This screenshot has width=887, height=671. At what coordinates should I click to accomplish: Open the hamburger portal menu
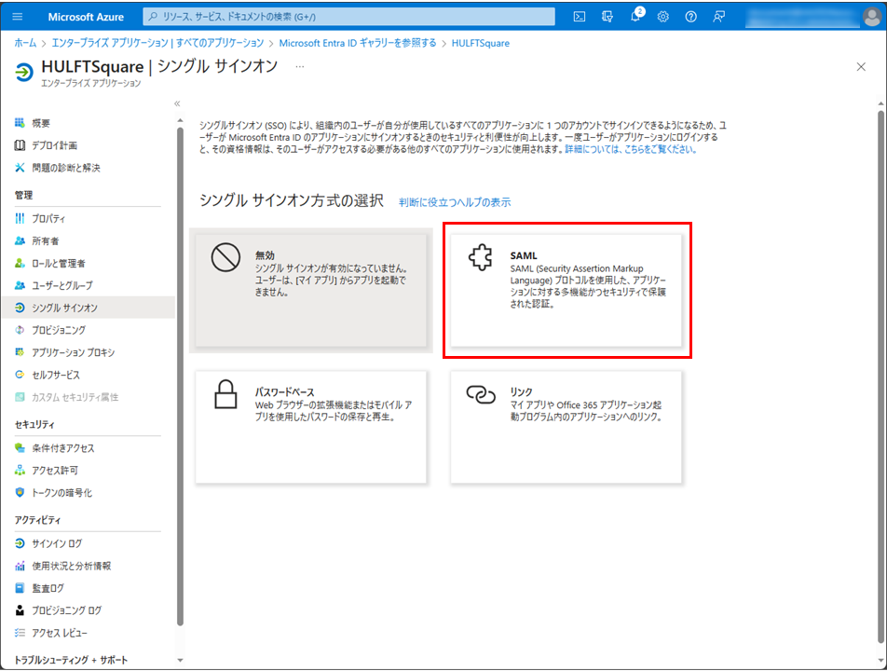(x=18, y=16)
